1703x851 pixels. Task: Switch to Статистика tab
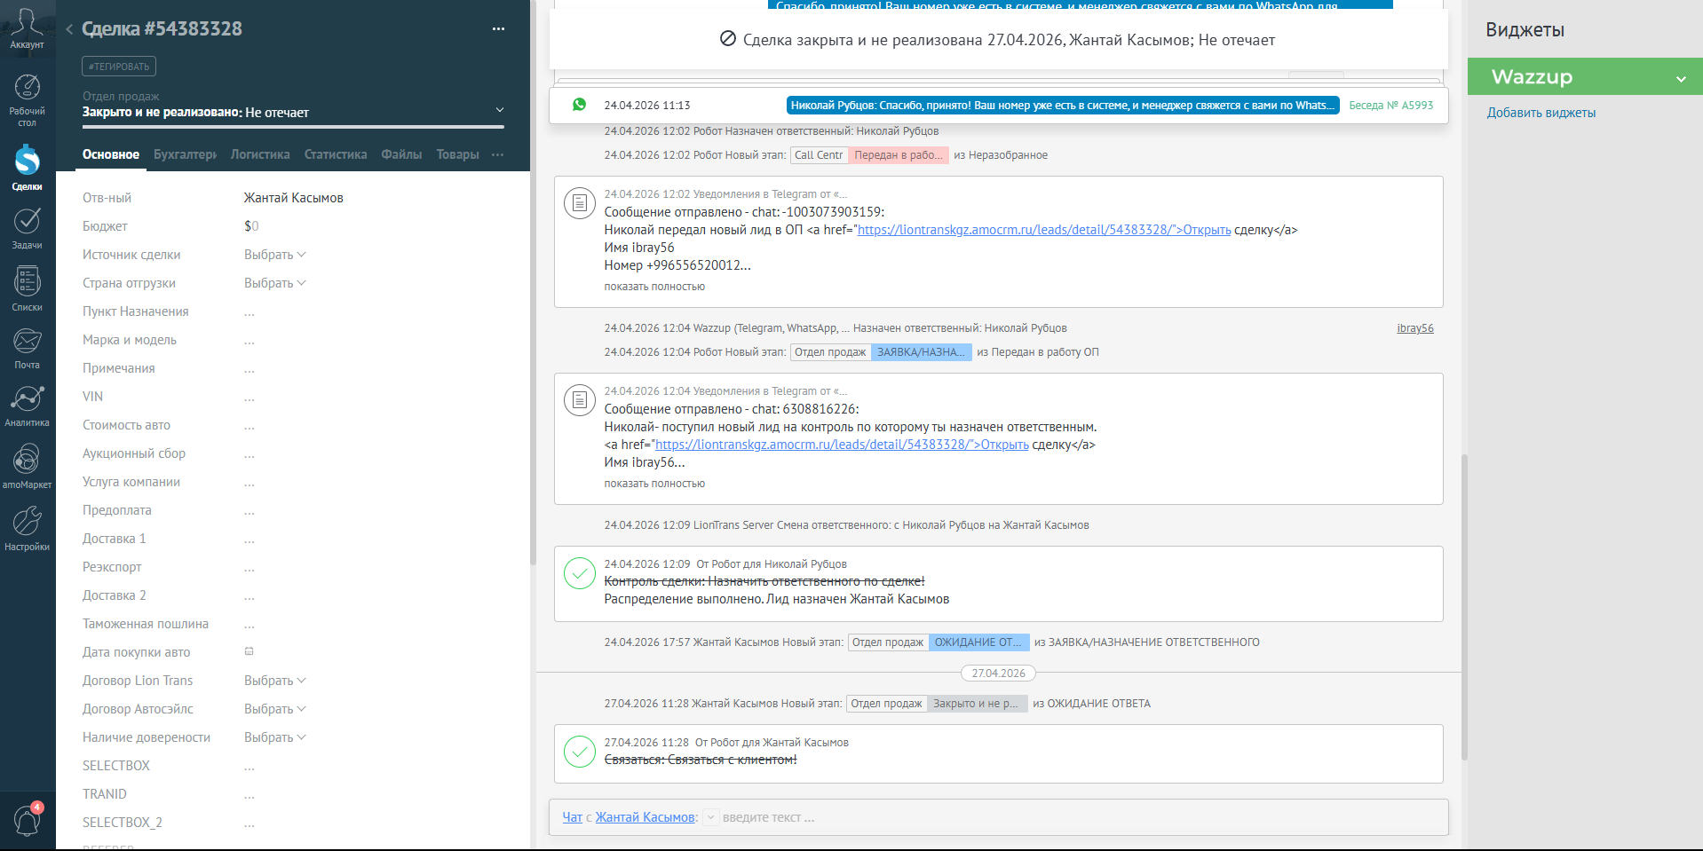[336, 154]
